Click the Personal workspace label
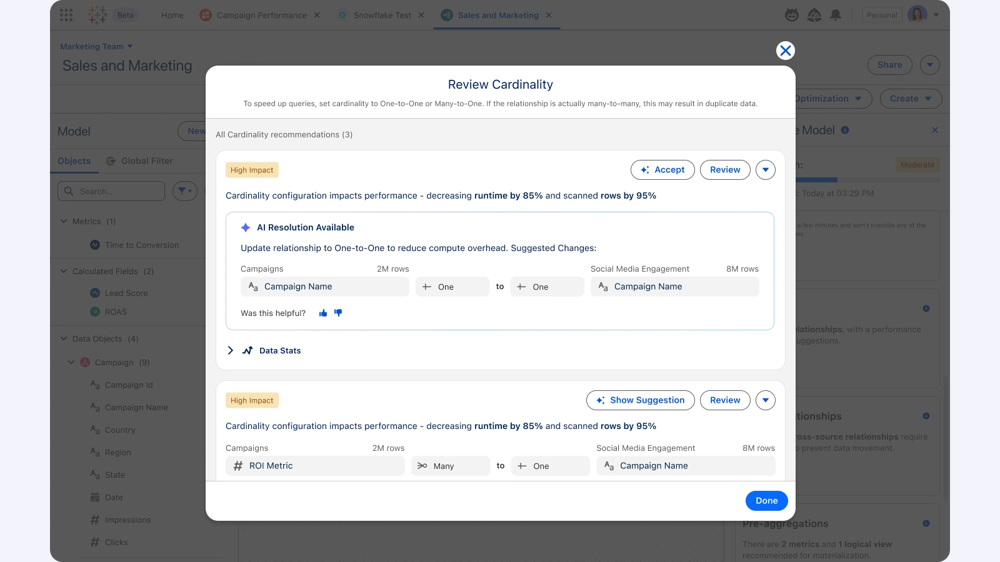1000x562 pixels. tap(882, 15)
